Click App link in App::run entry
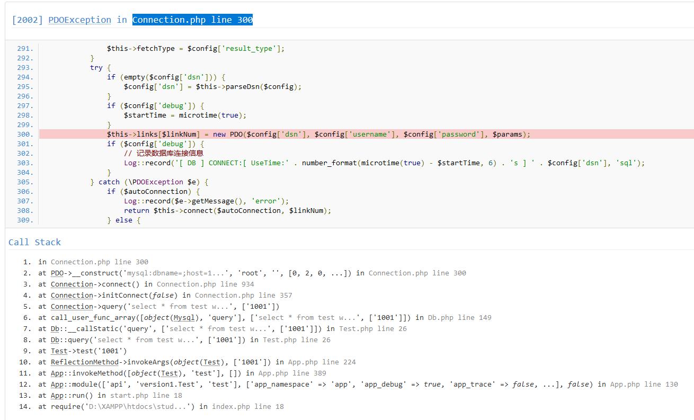The width and height of the screenshot is (694, 420). click(x=57, y=395)
